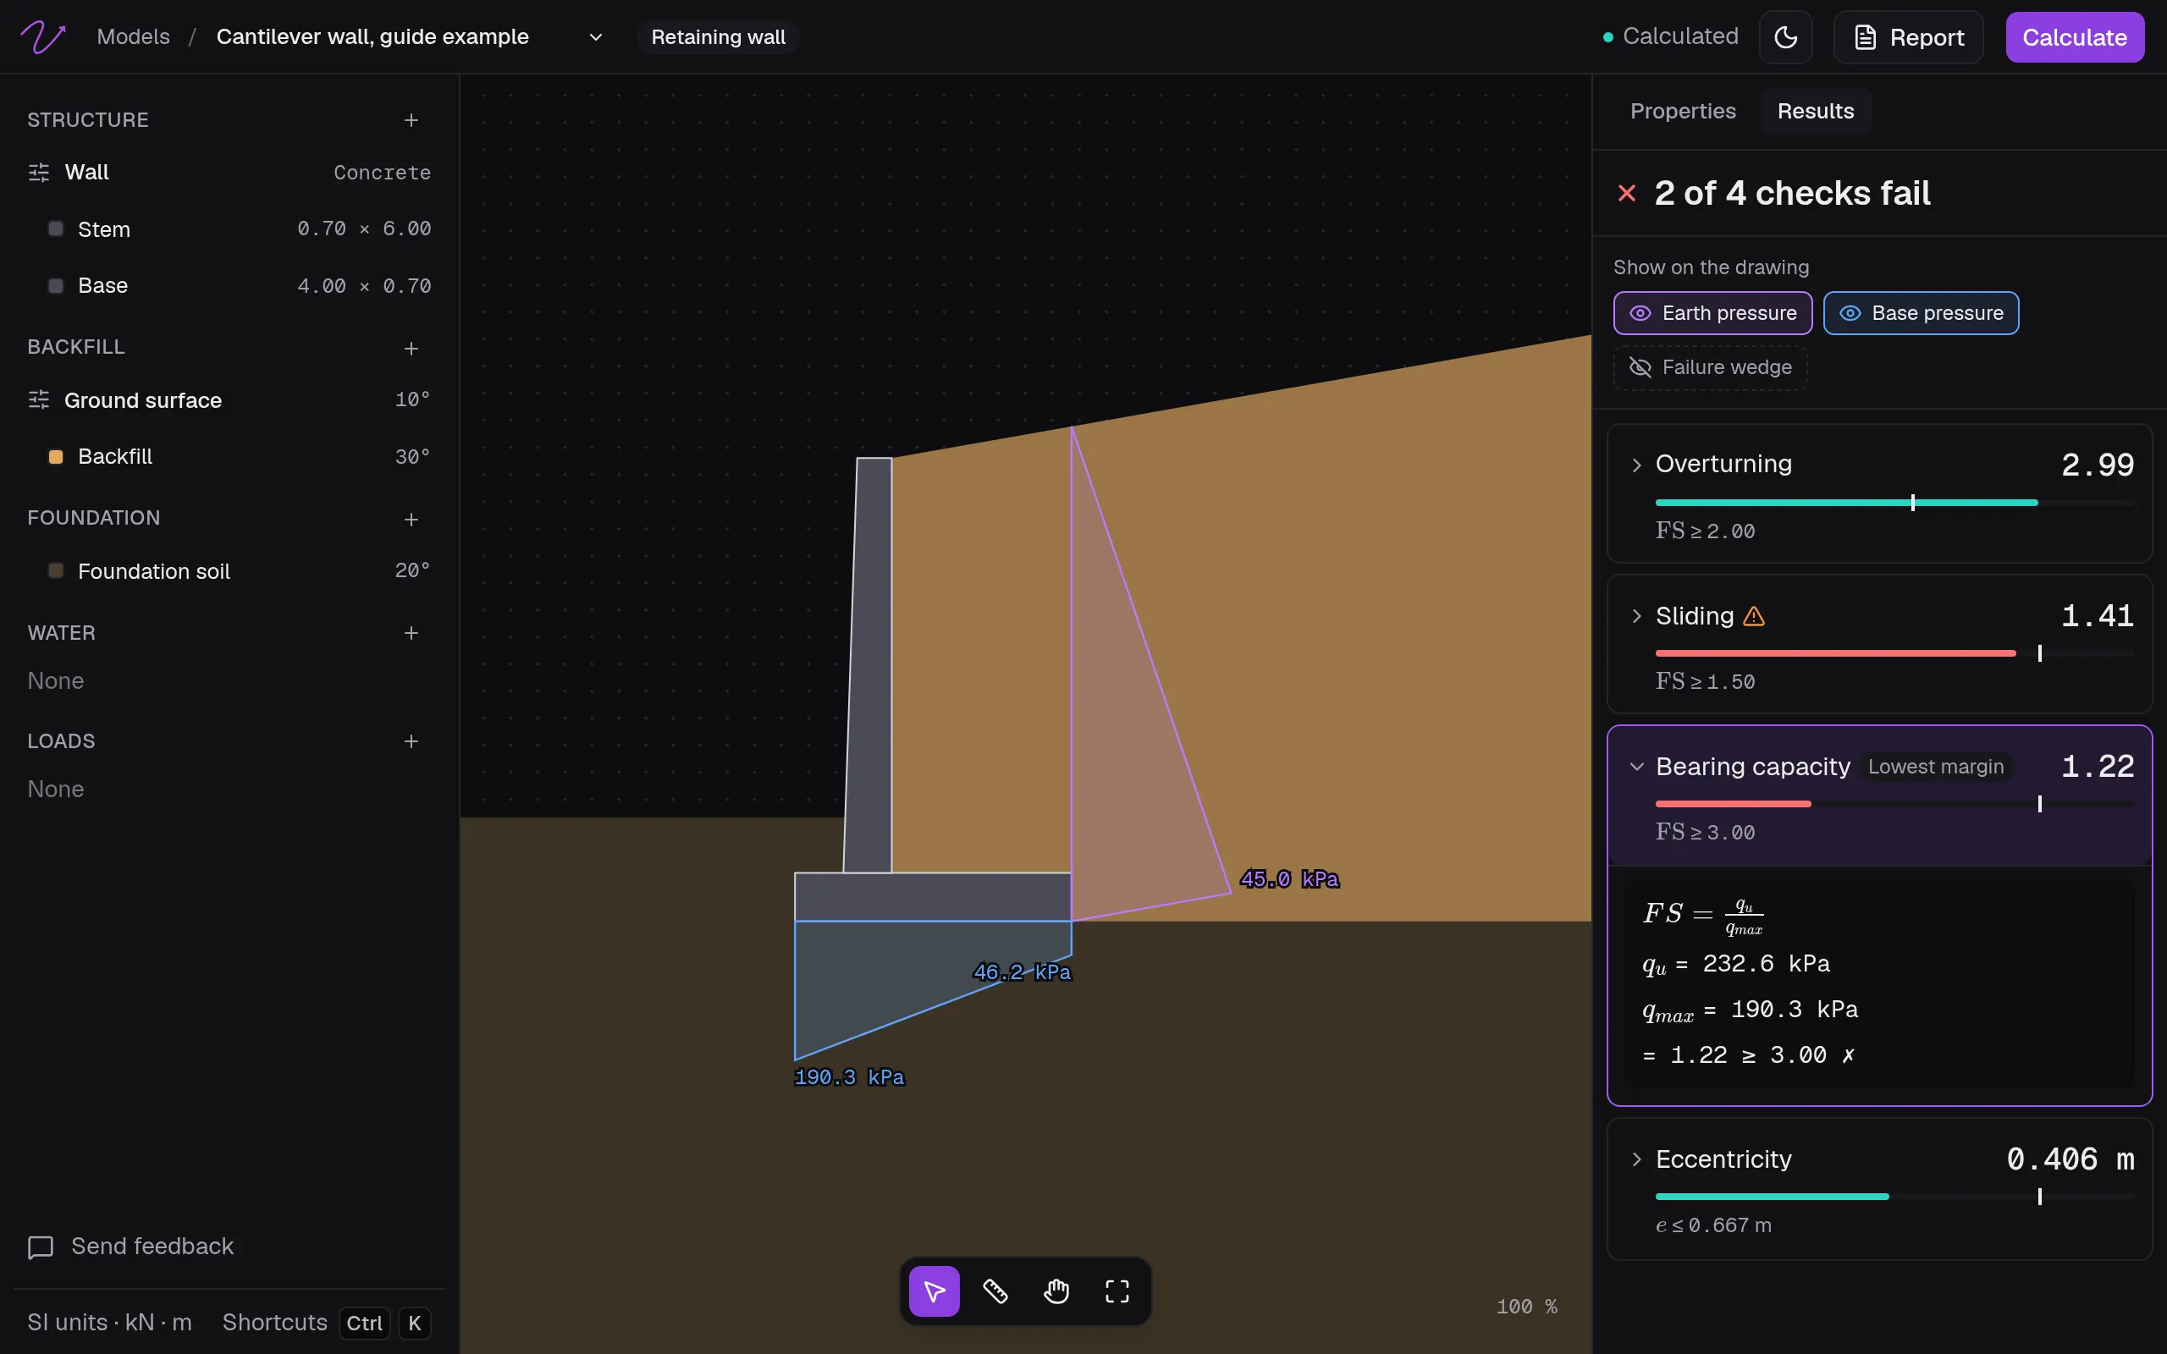Click the Foundation soil brown swatch

[56, 570]
